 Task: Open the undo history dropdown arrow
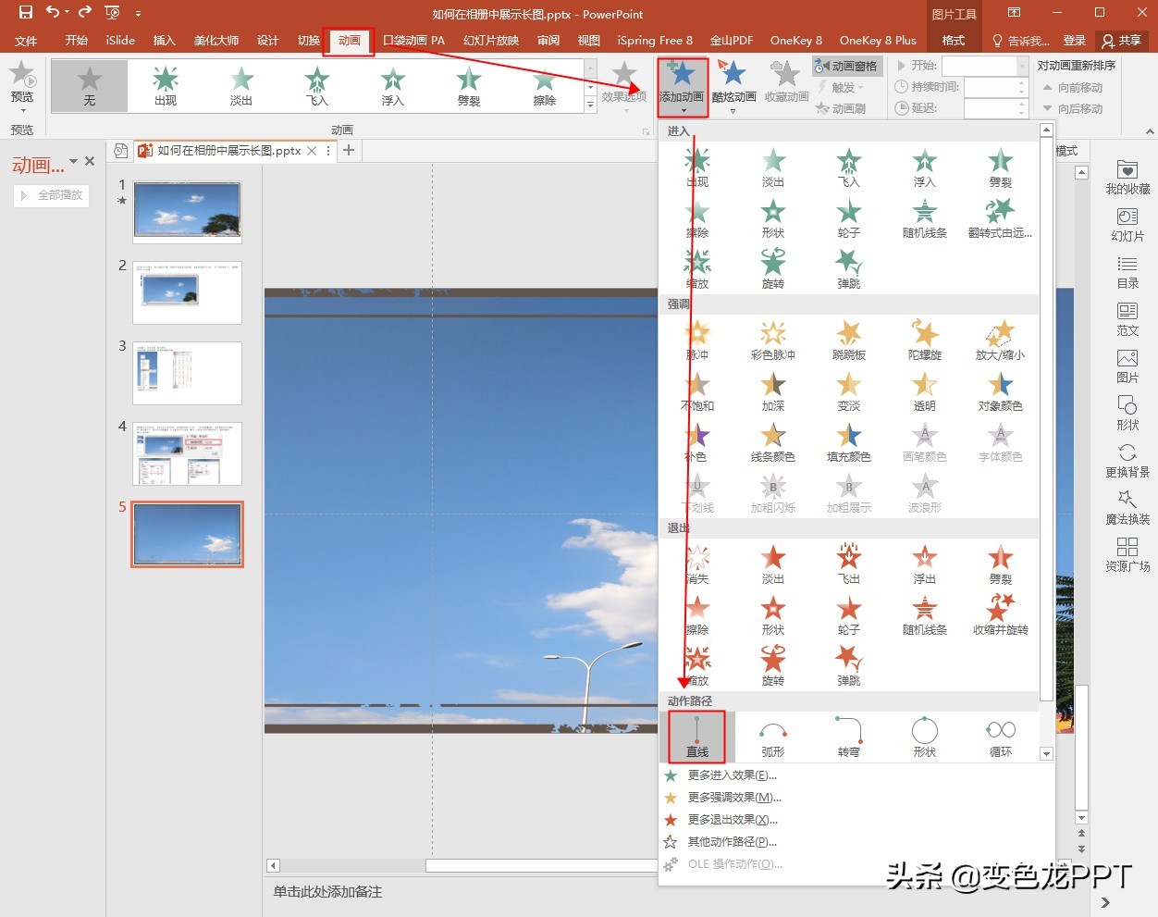[x=68, y=13]
